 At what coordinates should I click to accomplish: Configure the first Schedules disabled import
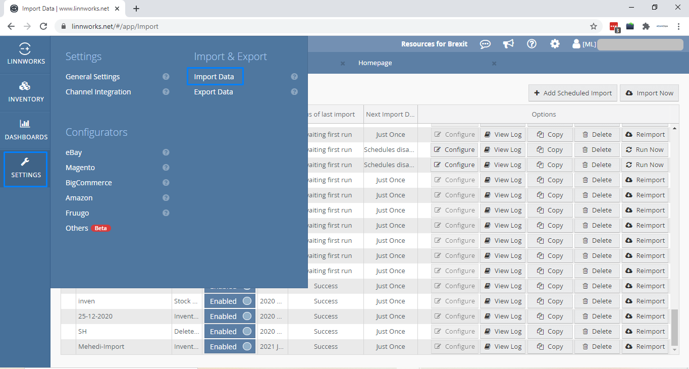pyautogui.click(x=455, y=150)
